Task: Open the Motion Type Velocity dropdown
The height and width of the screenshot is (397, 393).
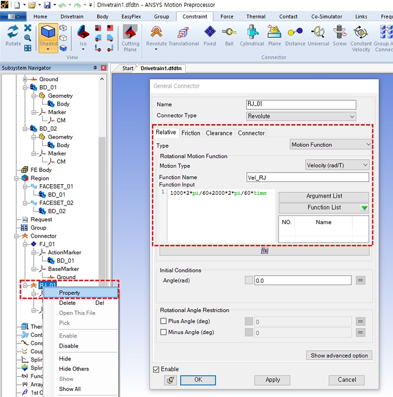Action: [x=337, y=165]
